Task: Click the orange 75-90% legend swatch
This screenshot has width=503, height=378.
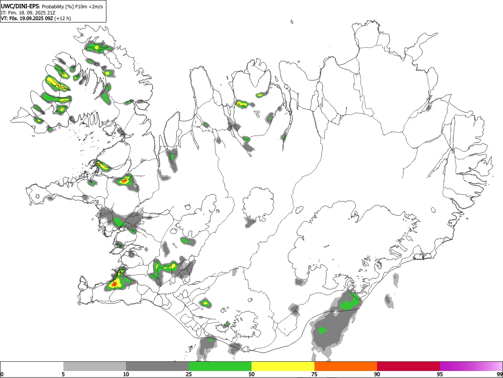Action: 346,367
